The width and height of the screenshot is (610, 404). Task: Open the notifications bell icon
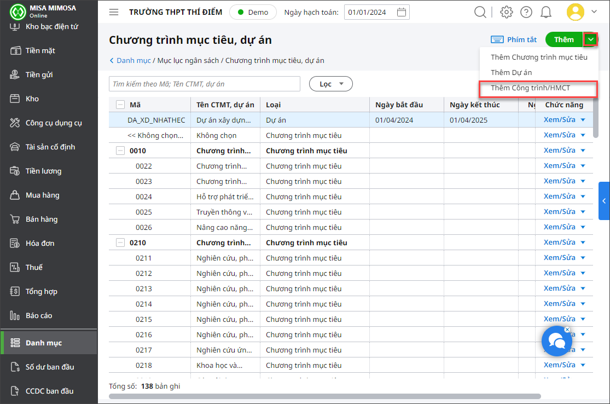click(x=545, y=12)
